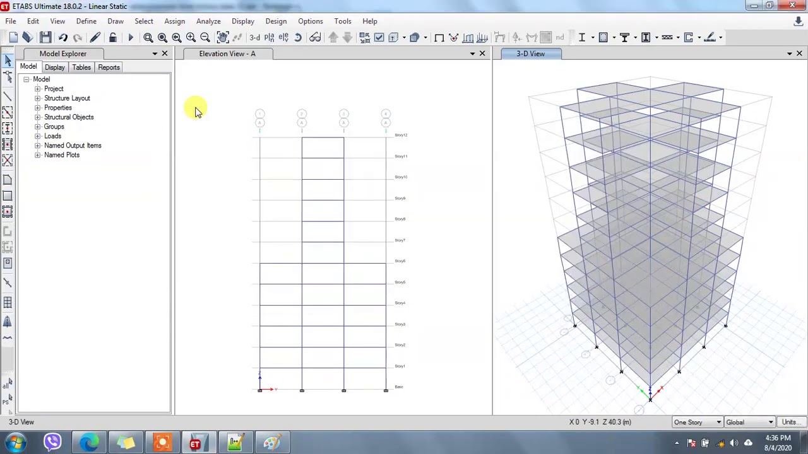This screenshot has height=454, width=808.
Task: Open the Display menu
Action: 243,21
